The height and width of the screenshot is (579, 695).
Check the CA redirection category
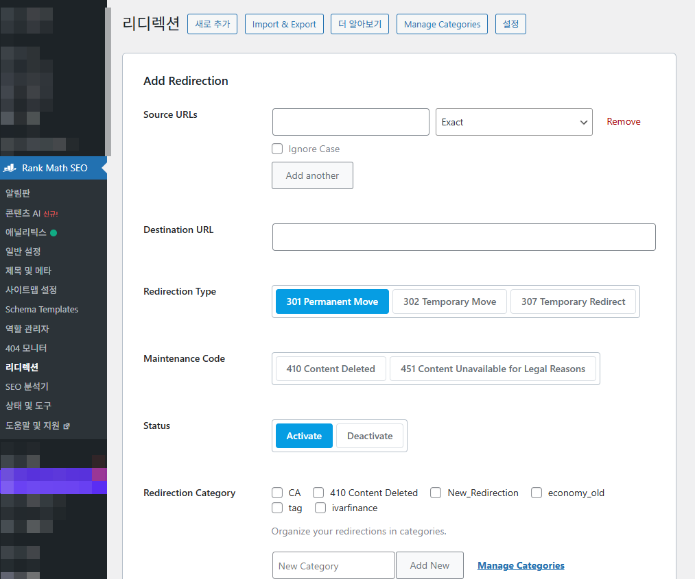277,493
